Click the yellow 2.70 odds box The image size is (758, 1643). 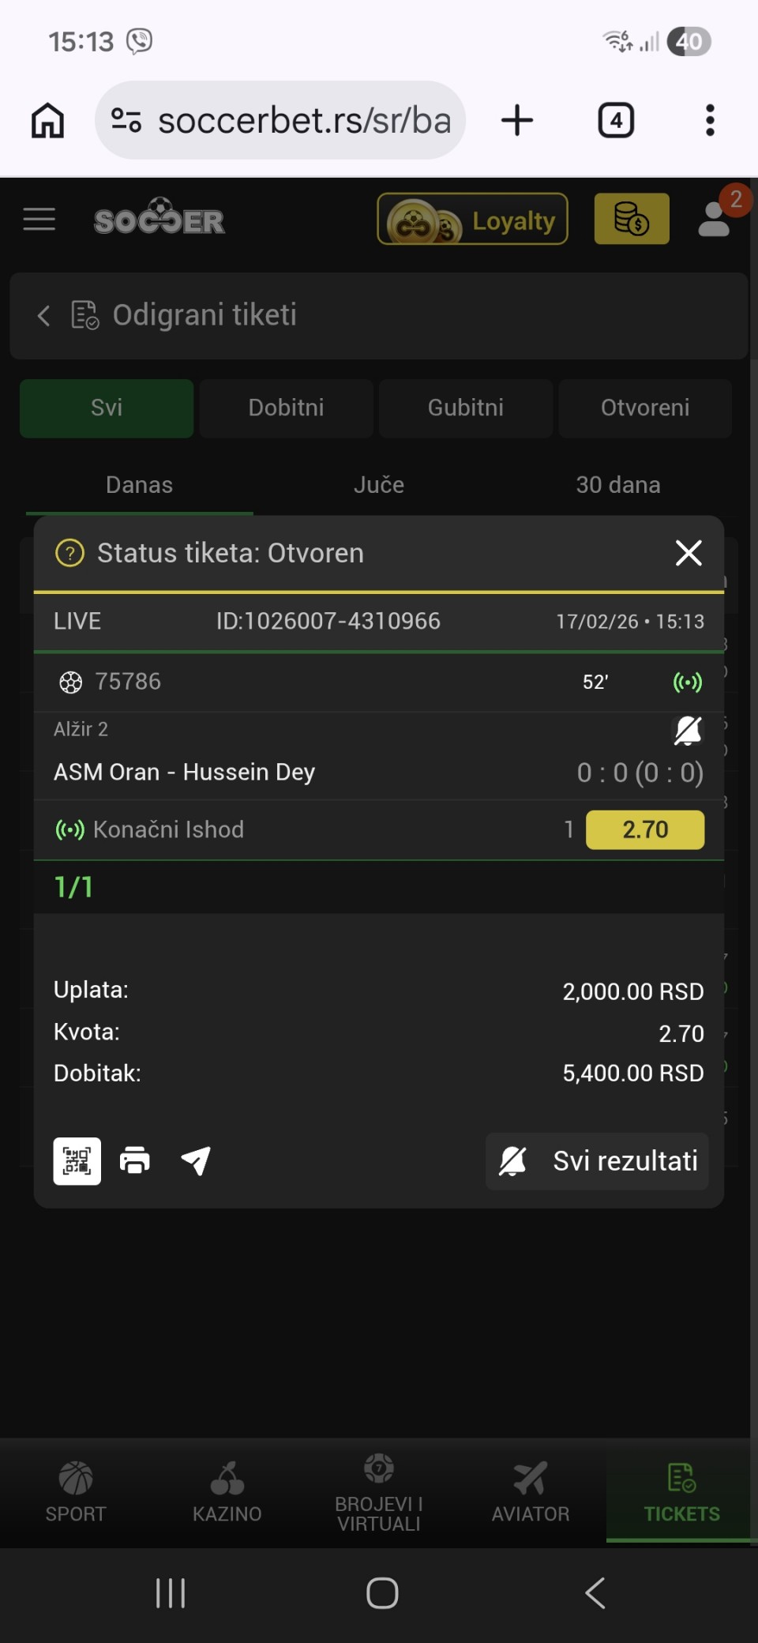point(644,829)
